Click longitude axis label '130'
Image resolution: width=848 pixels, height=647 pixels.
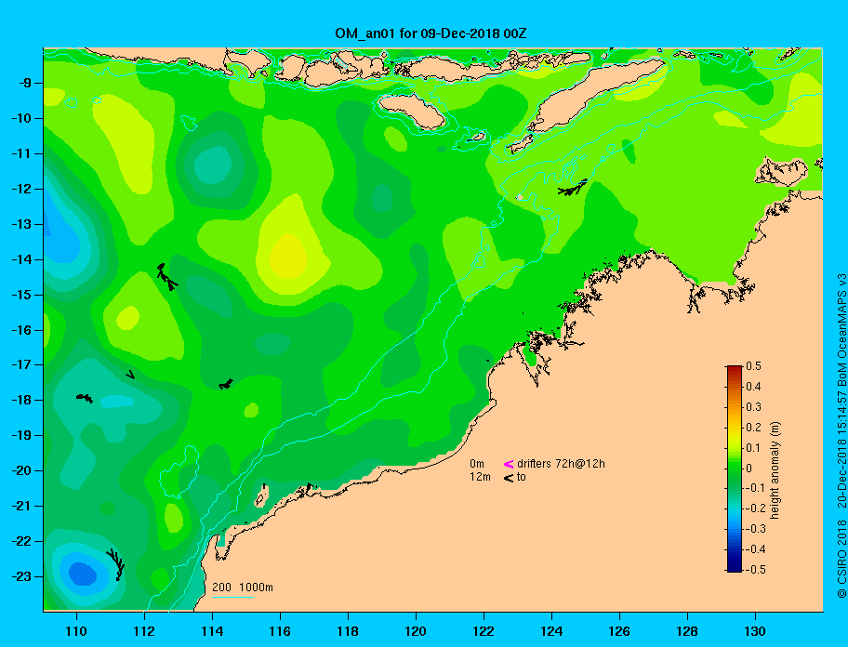click(x=755, y=631)
